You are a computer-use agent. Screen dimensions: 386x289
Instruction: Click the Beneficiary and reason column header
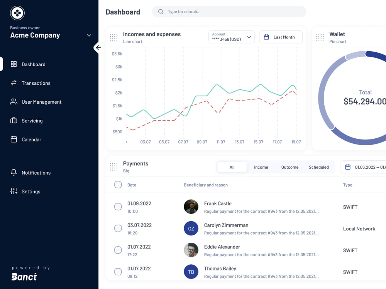coord(206,185)
